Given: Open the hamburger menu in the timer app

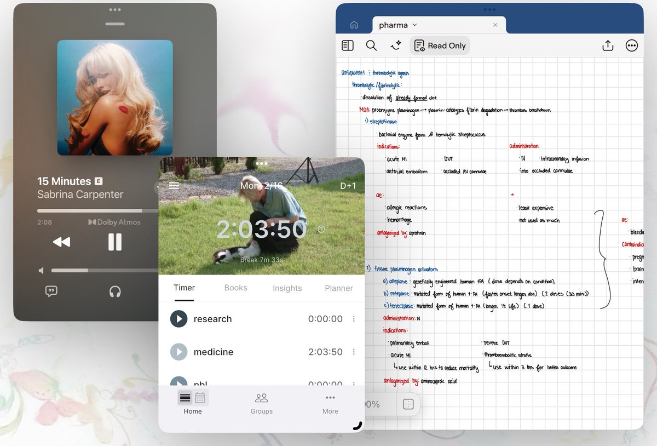Looking at the screenshot, I should 174,185.
